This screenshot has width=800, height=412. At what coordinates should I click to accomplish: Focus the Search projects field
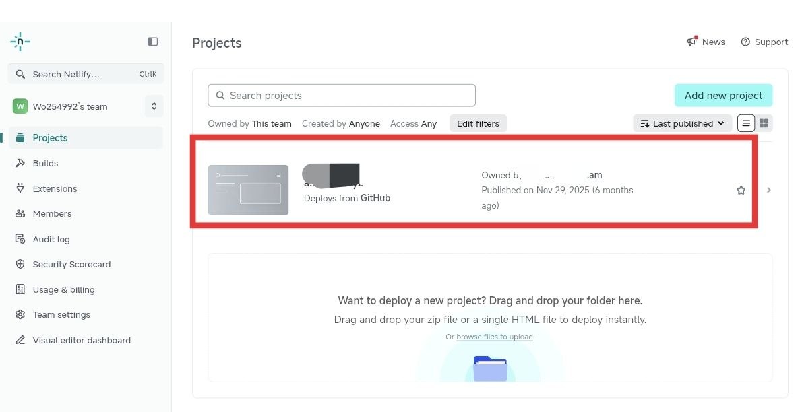click(x=342, y=96)
